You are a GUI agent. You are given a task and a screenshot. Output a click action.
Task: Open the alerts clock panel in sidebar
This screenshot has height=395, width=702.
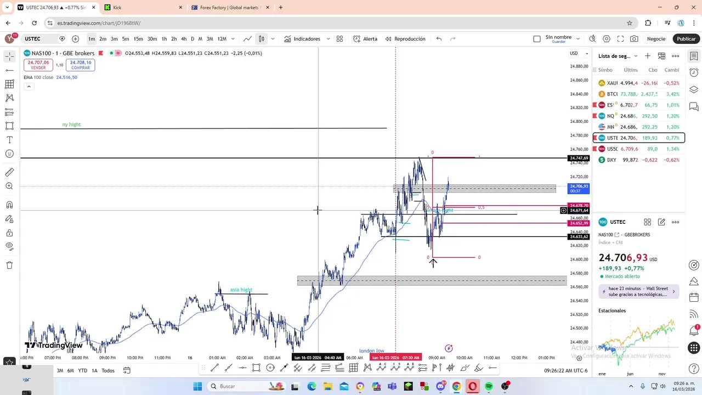(694, 72)
